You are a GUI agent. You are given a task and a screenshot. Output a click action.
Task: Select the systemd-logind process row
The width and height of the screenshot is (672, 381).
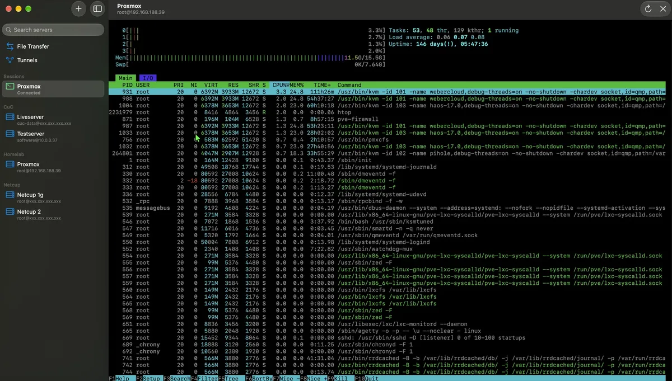[387, 242]
